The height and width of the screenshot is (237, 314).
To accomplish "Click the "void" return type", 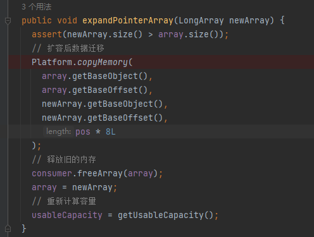I will point(67,20).
